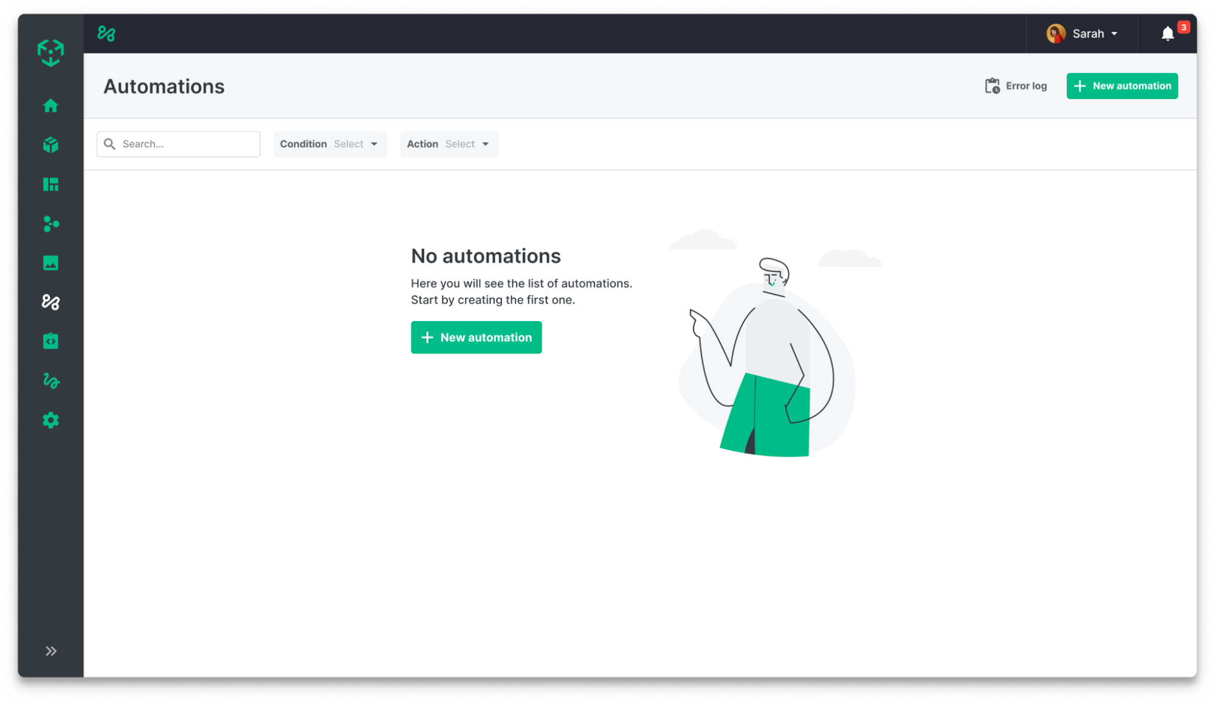Click the 'No automations' heading
Image resolution: width=1215 pixels, height=701 pixels.
coord(486,256)
